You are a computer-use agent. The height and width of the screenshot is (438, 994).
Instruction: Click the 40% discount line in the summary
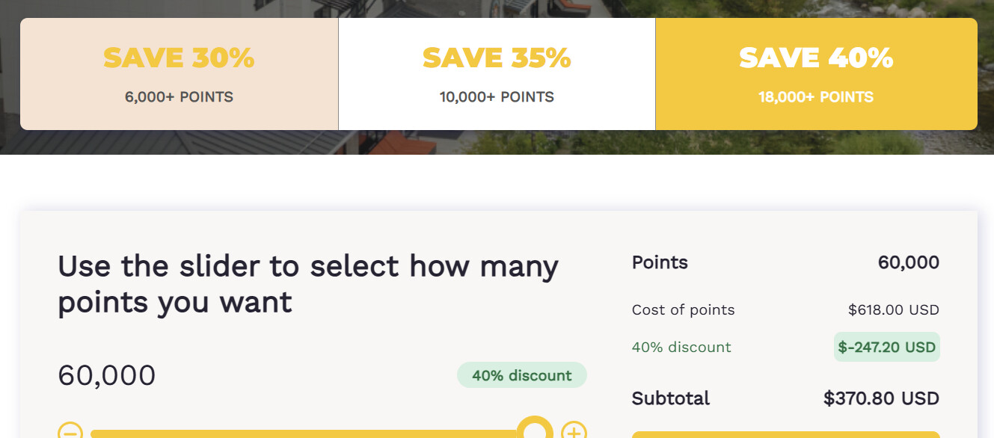681,347
